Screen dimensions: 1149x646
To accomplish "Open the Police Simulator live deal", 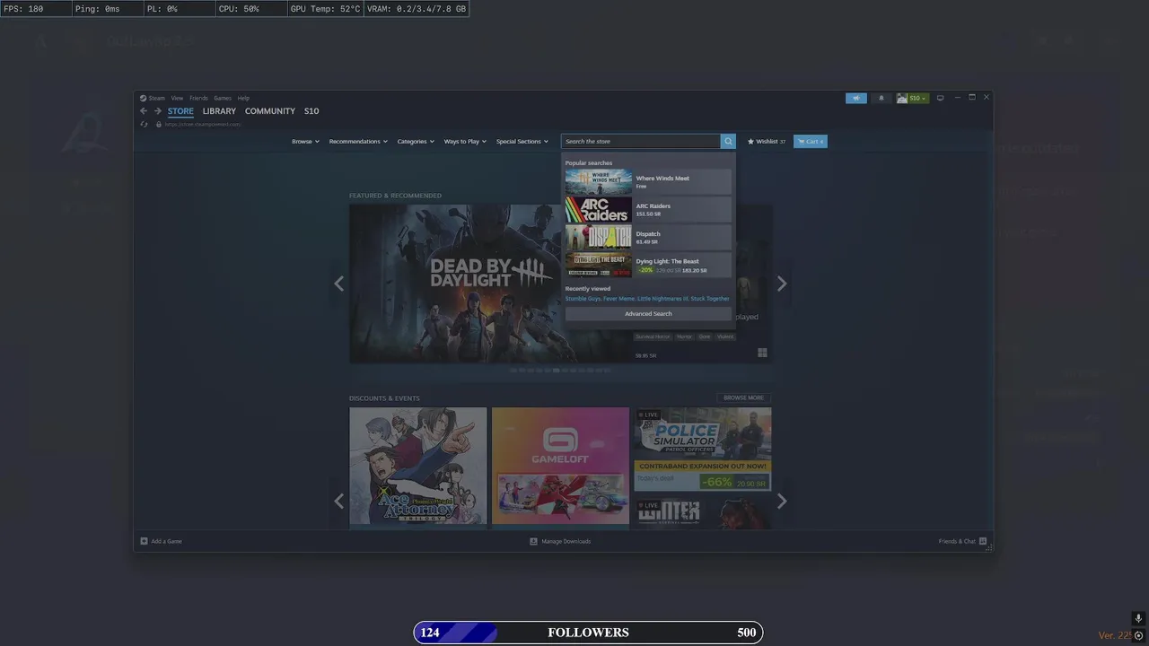I will tap(703, 449).
